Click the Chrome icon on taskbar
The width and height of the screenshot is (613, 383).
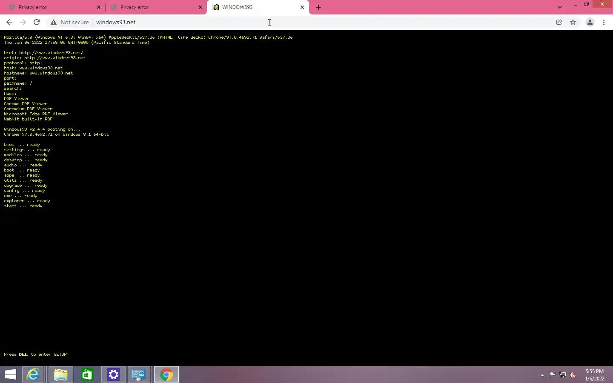(x=166, y=374)
